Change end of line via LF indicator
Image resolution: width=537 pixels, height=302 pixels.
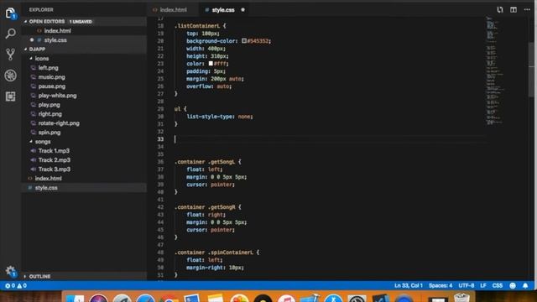point(483,285)
